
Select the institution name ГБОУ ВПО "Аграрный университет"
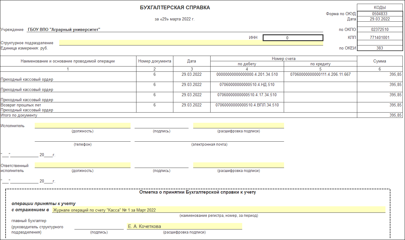(x=64, y=30)
